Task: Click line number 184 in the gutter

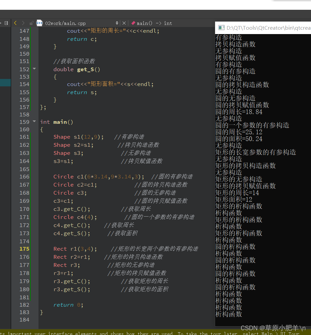Action: (x=24, y=320)
